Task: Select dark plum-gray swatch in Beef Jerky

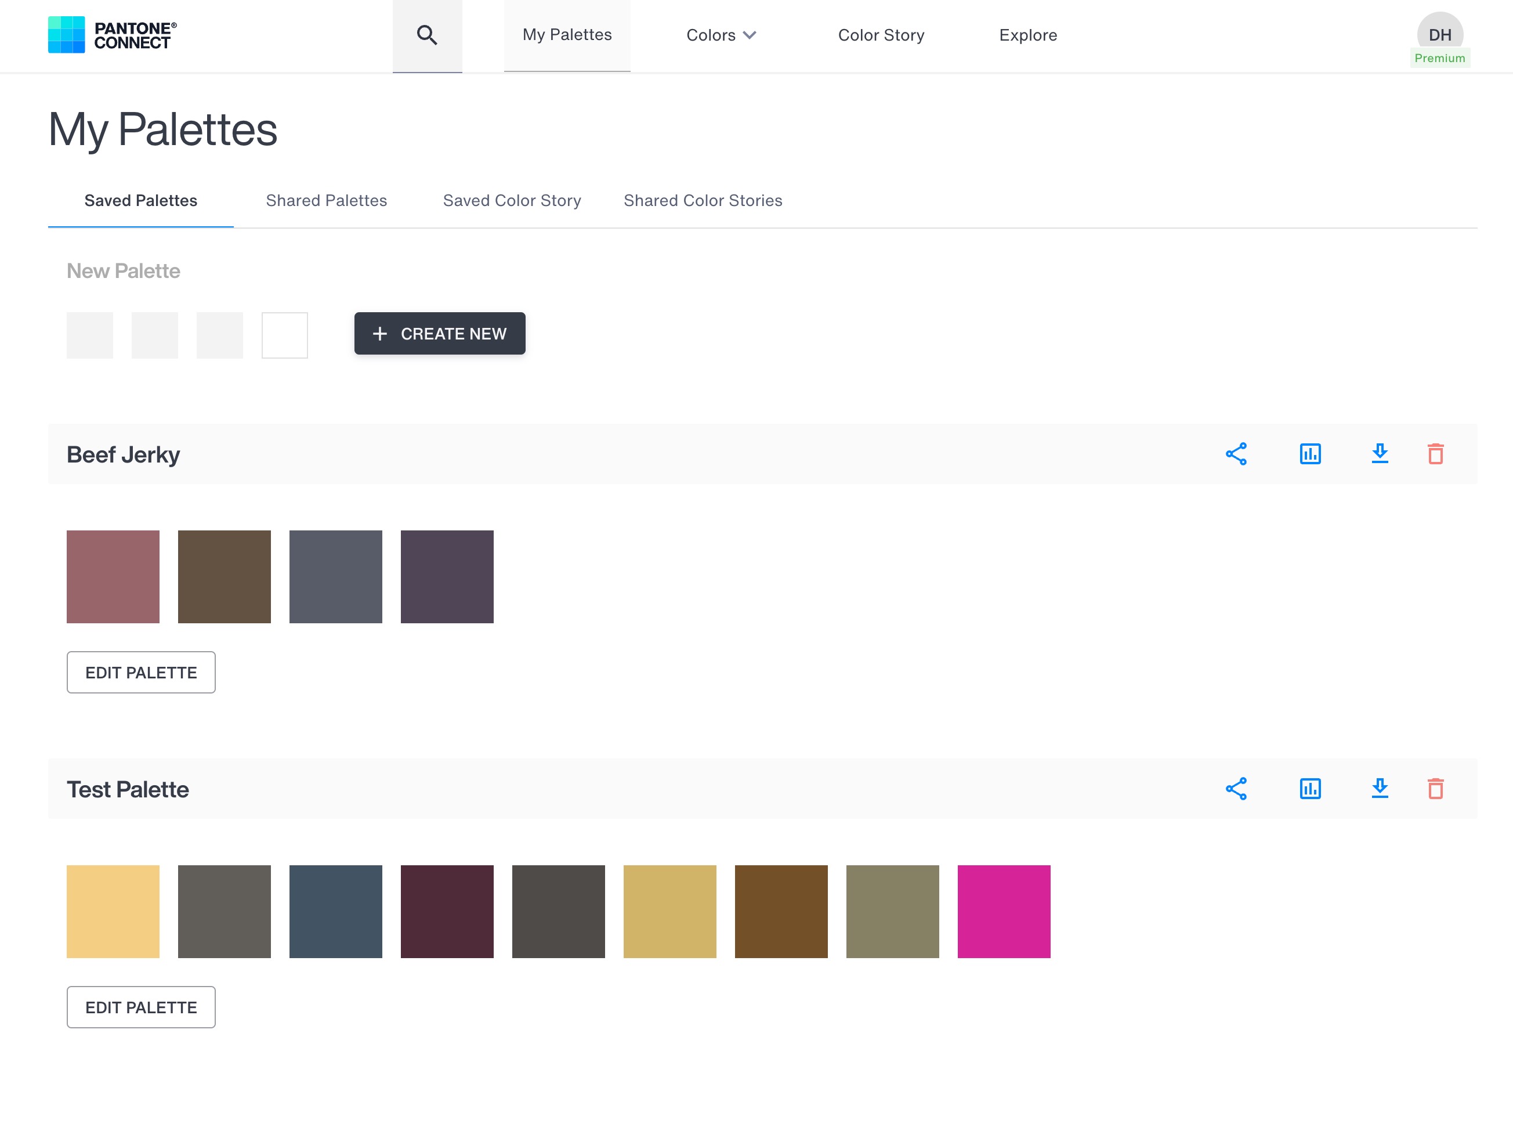Action: (x=447, y=577)
